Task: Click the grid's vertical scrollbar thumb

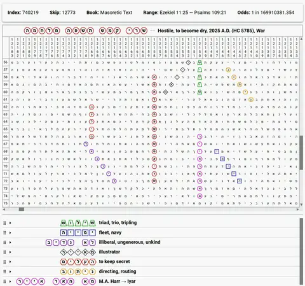Action: click(301, 152)
